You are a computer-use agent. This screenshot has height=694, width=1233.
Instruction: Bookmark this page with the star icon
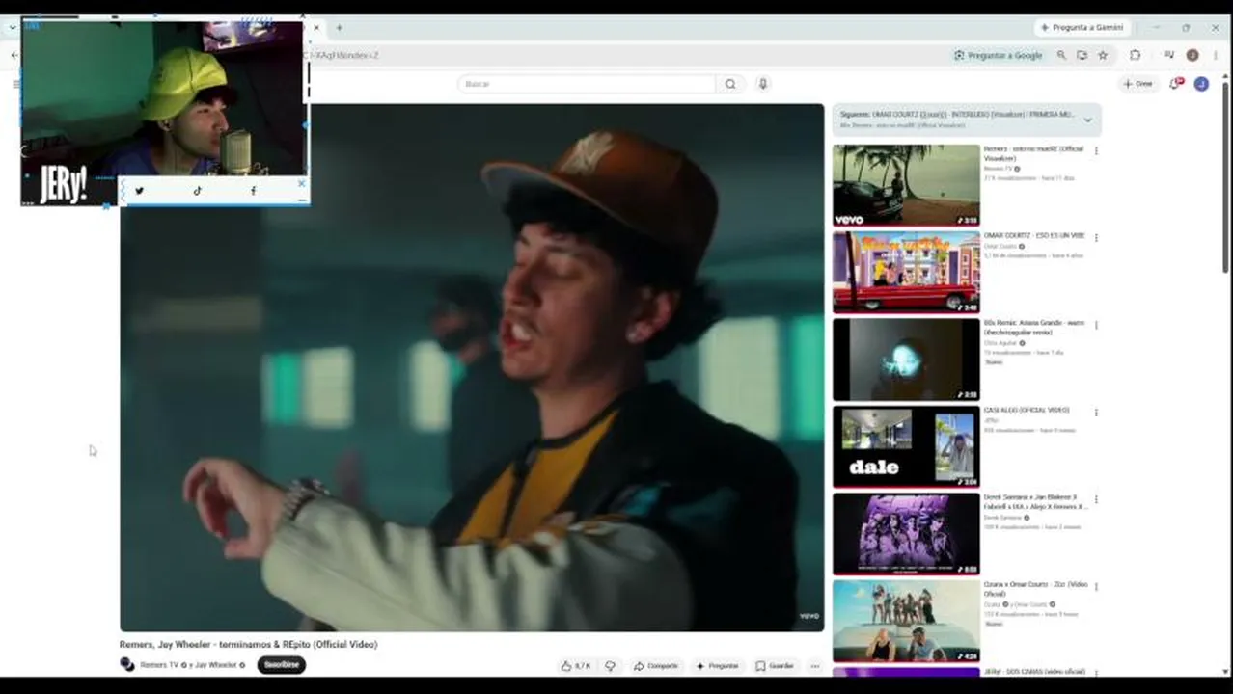1103,56
